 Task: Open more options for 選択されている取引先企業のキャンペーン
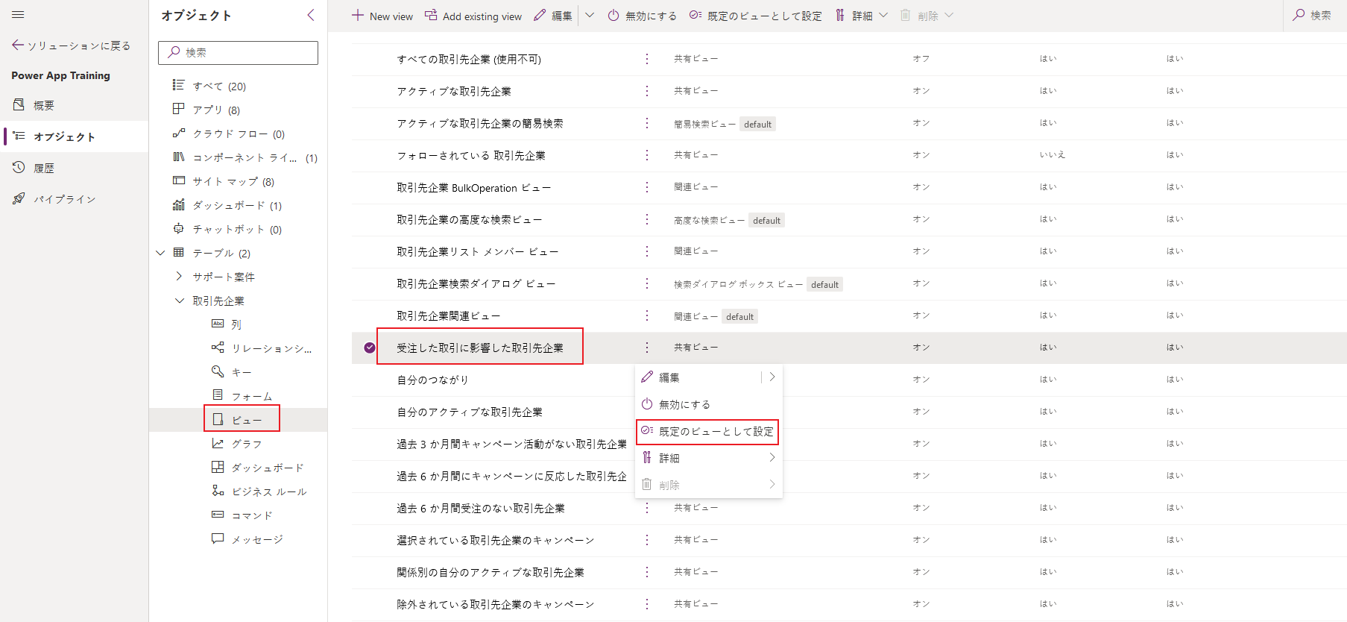pos(646,540)
